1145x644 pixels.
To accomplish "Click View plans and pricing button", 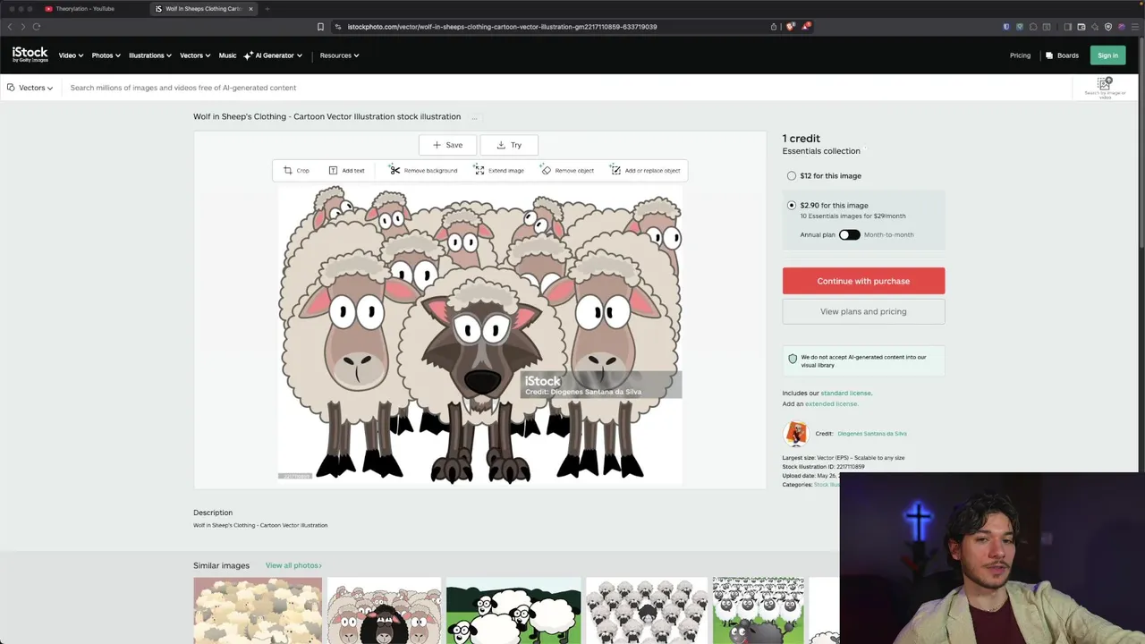I will [863, 311].
